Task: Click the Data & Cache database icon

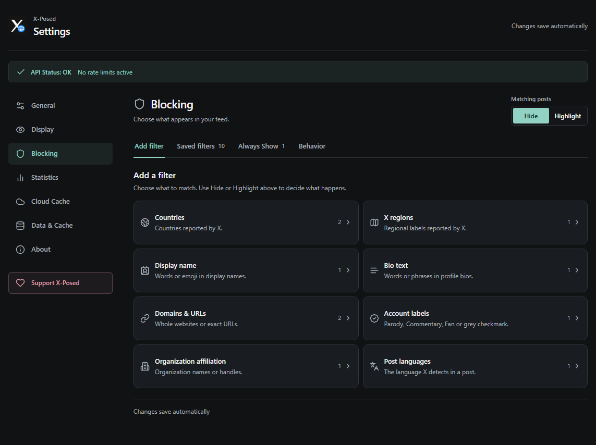Action: [20, 225]
